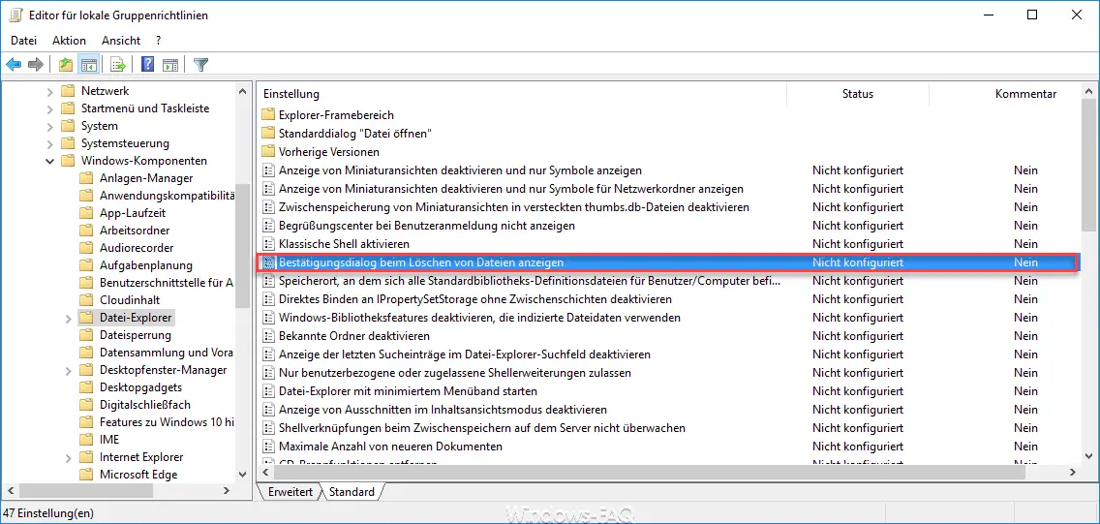This screenshot has width=1100, height=524.
Task: Open the Aktion menu
Action: [x=69, y=41]
